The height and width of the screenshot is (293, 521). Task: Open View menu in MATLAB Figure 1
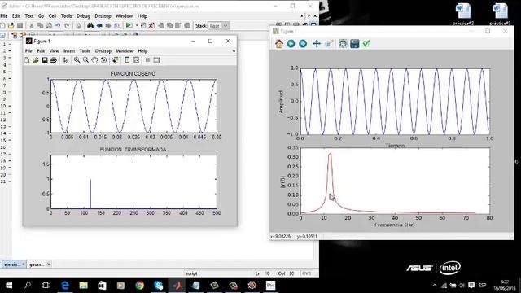[x=55, y=50]
